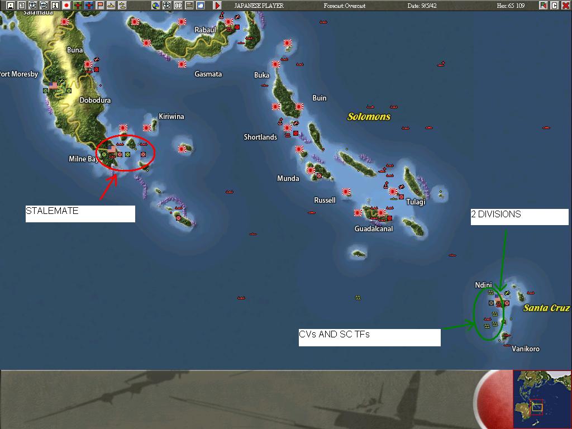The height and width of the screenshot is (429, 572).
Task: Click the 'Rabaul' map label
Action: coord(205,30)
